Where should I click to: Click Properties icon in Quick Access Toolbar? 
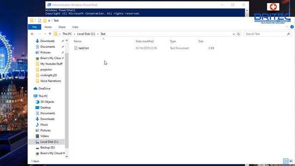pos(39,20)
